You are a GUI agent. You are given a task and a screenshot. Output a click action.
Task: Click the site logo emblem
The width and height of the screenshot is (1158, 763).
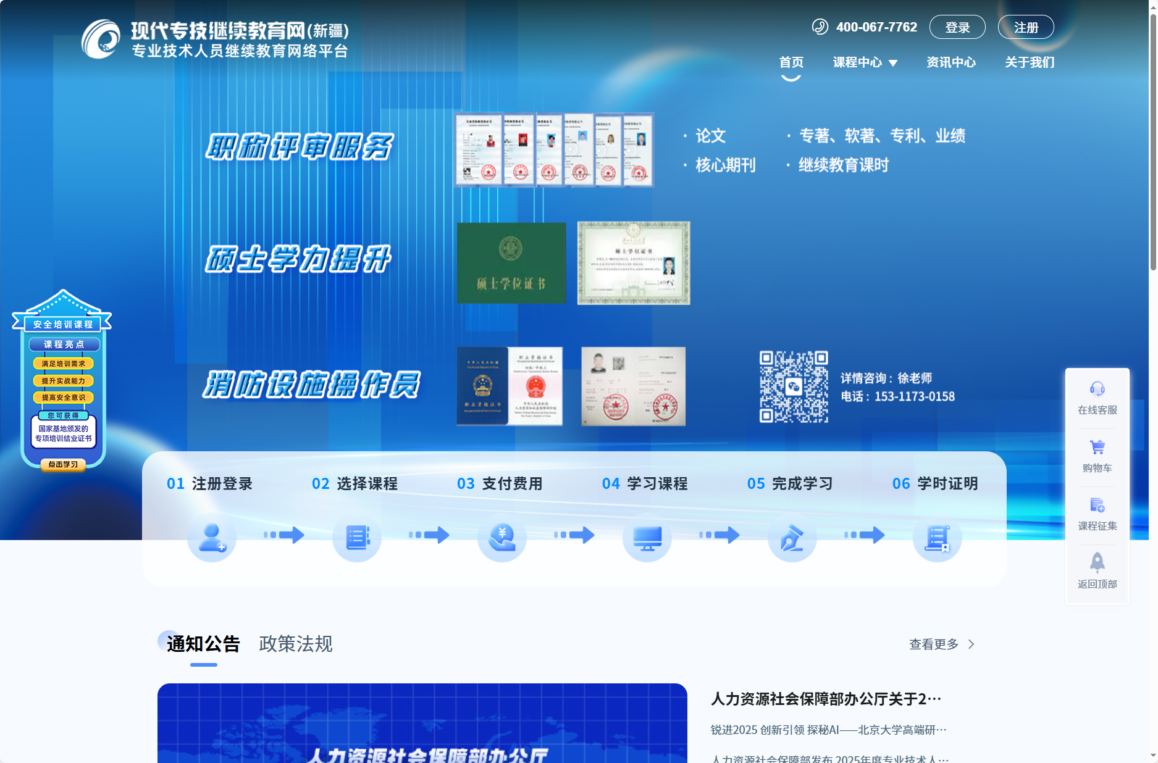(101, 39)
